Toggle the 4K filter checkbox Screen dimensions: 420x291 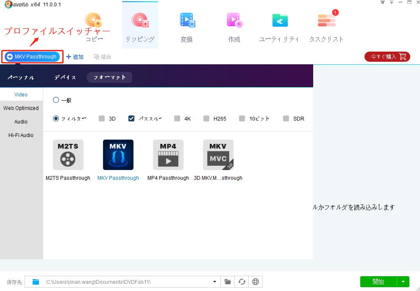coord(177,118)
